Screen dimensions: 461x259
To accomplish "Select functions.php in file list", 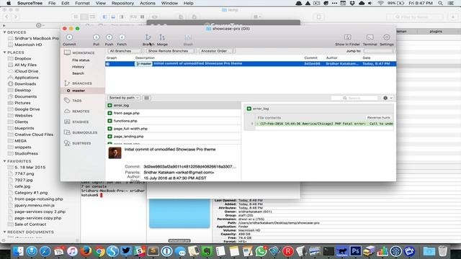I will point(173,121).
